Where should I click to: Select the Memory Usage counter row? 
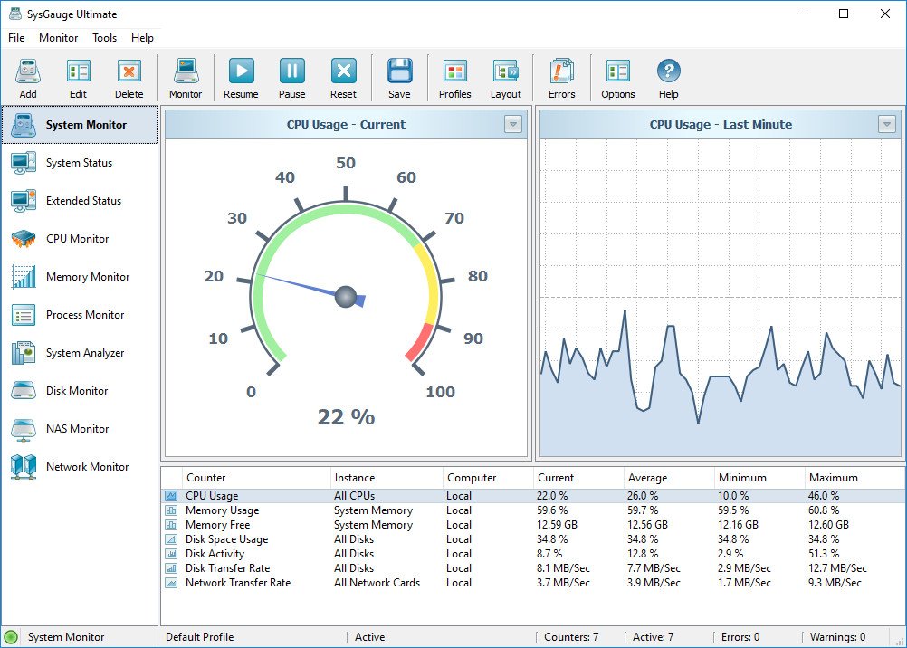pyautogui.click(x=222, y=510)
